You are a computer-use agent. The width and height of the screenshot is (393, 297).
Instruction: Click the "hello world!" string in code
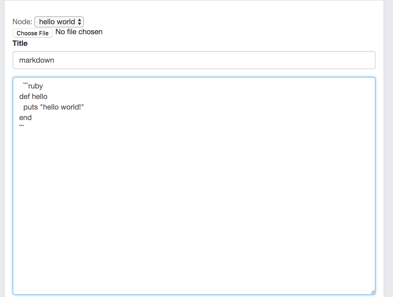[62, 107]
